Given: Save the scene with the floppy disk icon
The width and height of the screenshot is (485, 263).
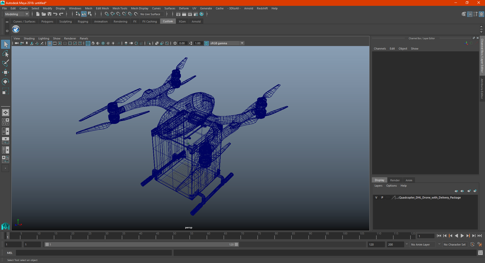Looking at the screenshot, I should [50, 14].
